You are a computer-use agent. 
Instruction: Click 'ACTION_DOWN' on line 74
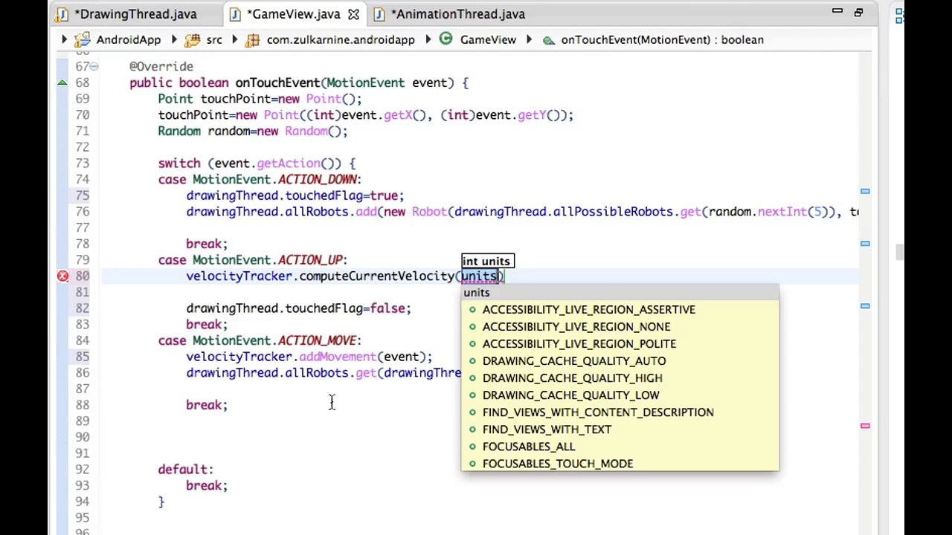pyautogui.click(x=318, y=179)
